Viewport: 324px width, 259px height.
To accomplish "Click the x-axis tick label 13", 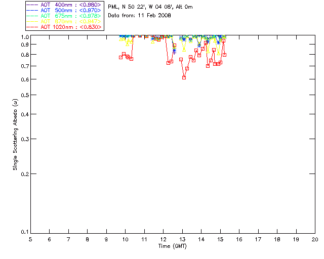I will click(x=182, y=239).
